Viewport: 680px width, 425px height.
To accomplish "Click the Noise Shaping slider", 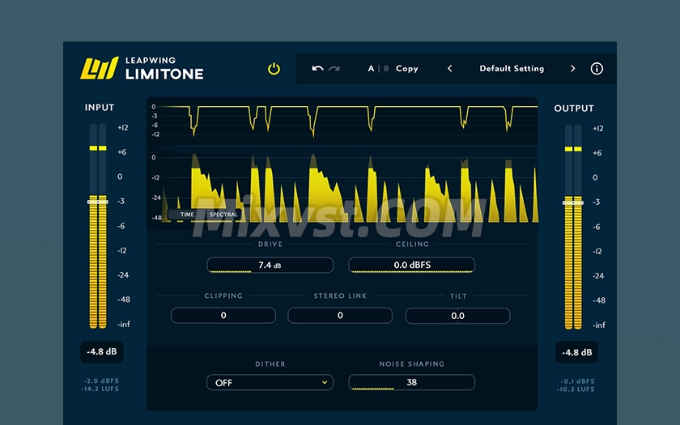I will pyautogui.click(x=411, y=382).
